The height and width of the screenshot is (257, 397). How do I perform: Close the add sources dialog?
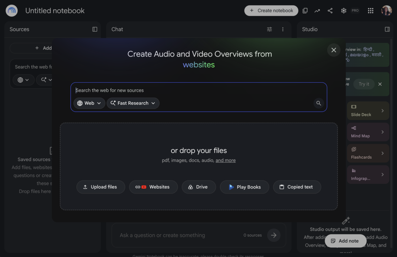(x=334, y=50)
